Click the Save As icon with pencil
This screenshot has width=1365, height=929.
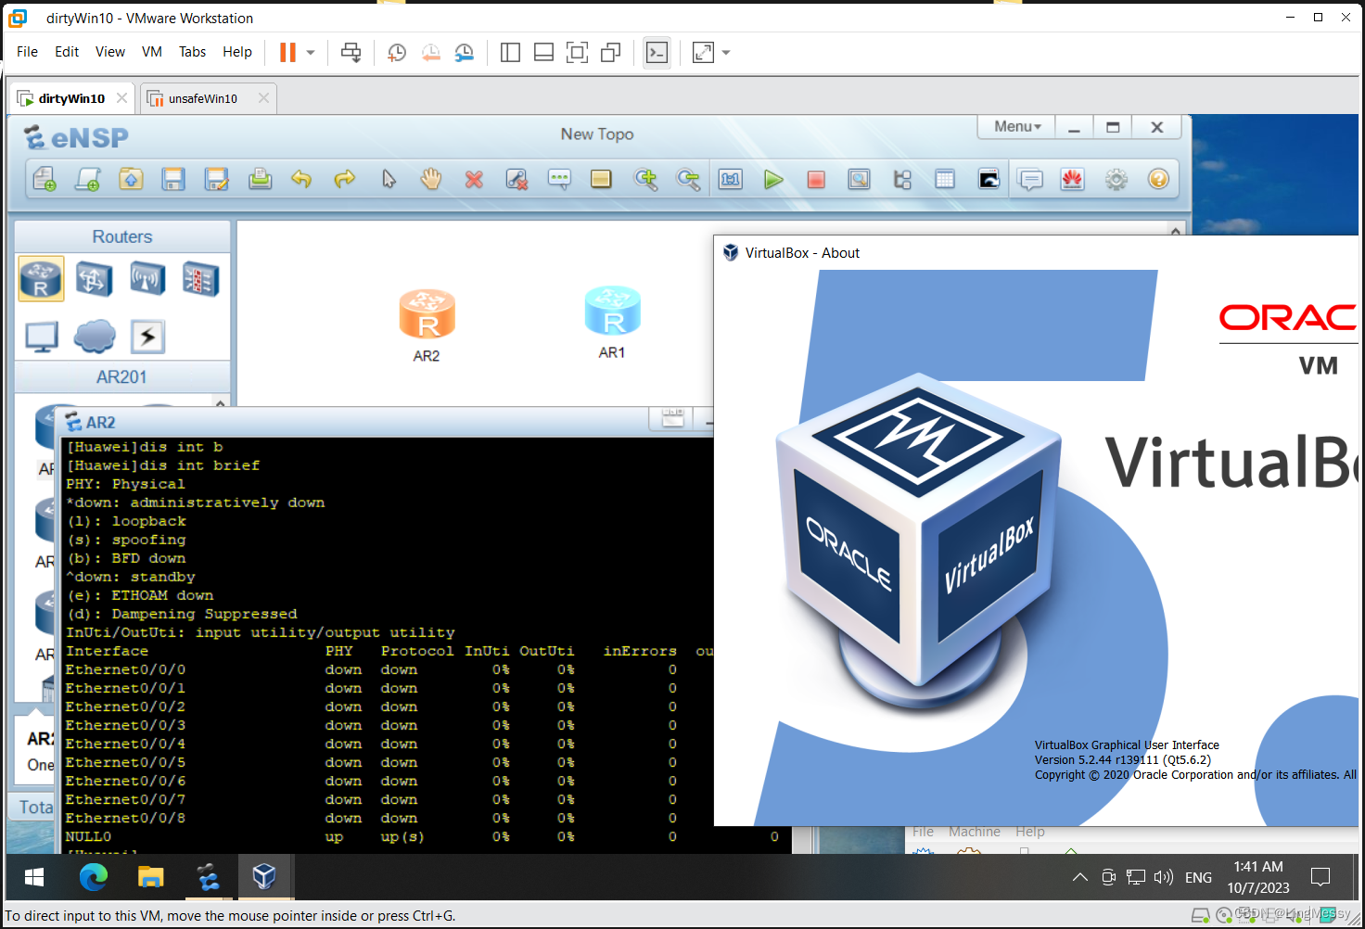click(x=217, y=179)
